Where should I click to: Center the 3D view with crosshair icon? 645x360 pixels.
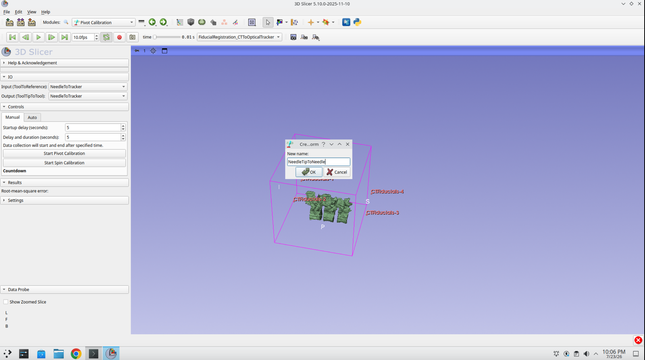pos(153,51)
